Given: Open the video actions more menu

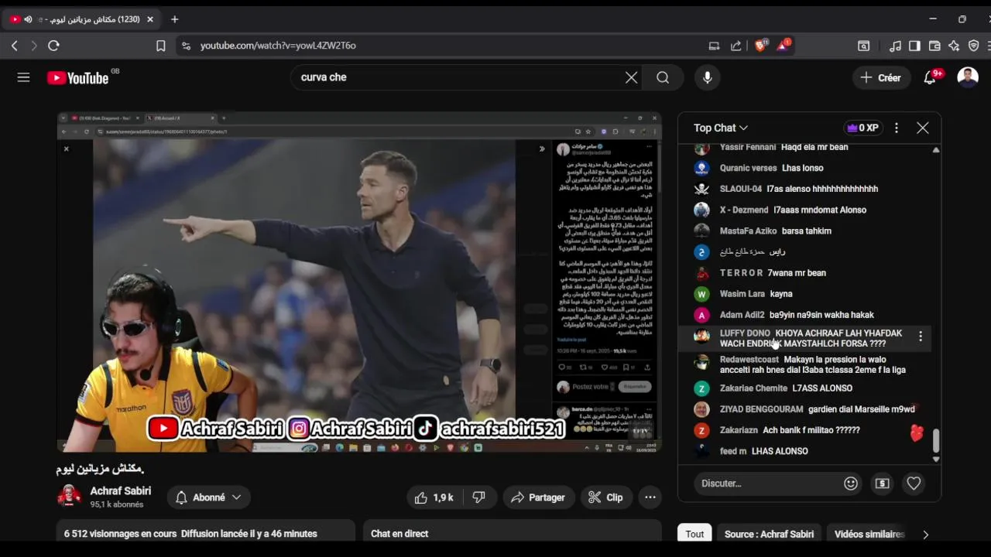Looking at the screenshot, I should tap(650, 497).
